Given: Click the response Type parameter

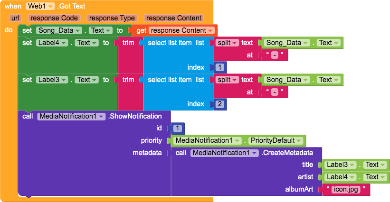Looking at the screenshot, I should 112,18.
